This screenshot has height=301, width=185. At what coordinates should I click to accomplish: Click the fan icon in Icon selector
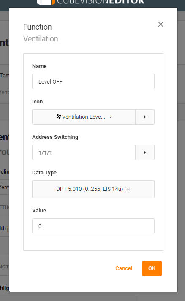(59, 117)
